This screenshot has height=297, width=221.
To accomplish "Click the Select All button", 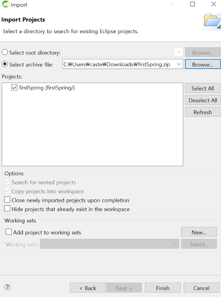I will click(x=203, y=88).
